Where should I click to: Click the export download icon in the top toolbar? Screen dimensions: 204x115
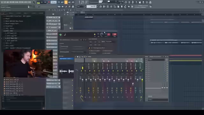coord(150,2)
